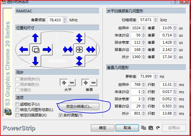191x136 pixels.
Task: Click the vertical sync plus button
Action: 85,83
